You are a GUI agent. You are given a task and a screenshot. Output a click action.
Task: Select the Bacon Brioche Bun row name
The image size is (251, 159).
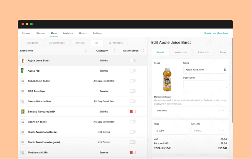(x=39, y=101)
